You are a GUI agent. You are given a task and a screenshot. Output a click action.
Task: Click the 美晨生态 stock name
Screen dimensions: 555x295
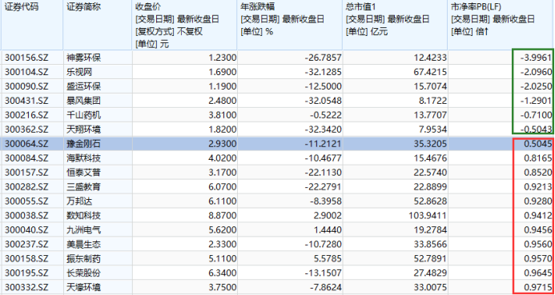click(x=84, y=244)
